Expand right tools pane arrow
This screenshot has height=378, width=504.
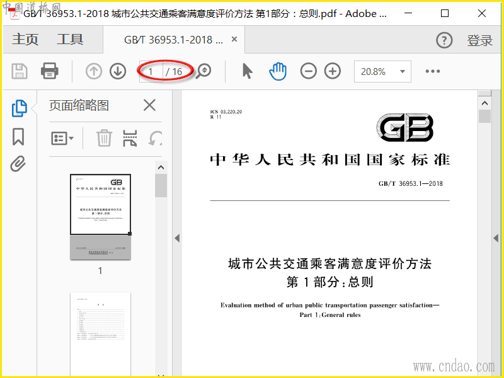click(496, 238)
